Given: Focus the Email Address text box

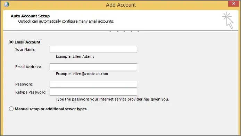Looking at the screenshot, I should click(93, 67).
